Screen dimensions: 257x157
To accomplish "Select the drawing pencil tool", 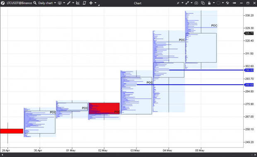I will coord(69,3).
